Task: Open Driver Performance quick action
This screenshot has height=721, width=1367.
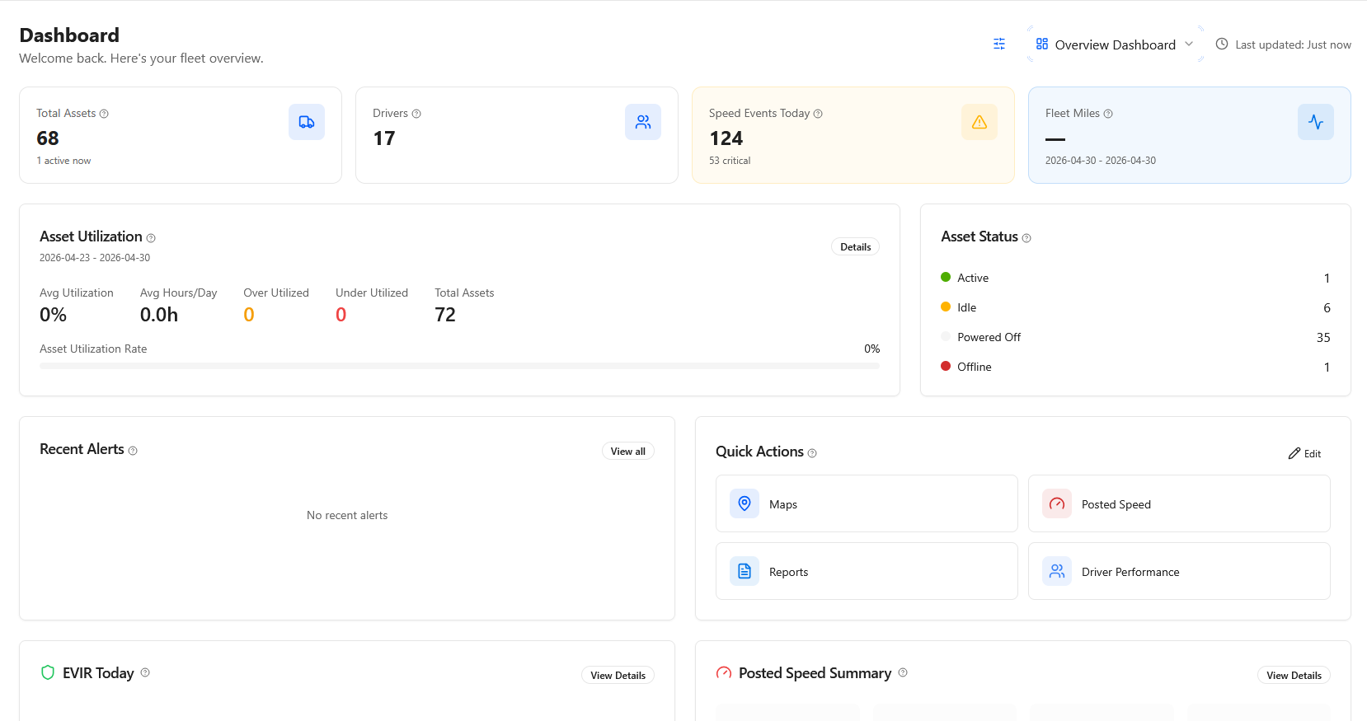Action: pos(1179,571)
